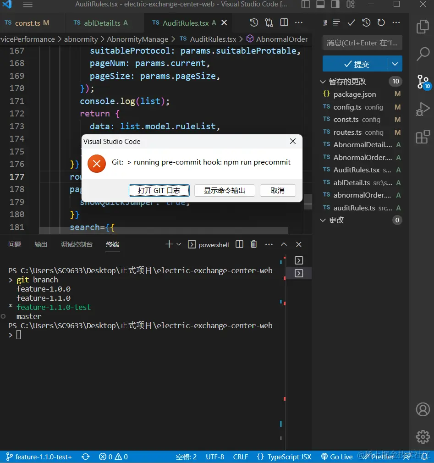Click synchronize changes icon in status bar

(x=86, y=457)
